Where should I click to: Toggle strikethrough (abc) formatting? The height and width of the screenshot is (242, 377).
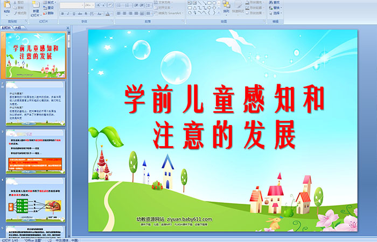click(80, 13)
